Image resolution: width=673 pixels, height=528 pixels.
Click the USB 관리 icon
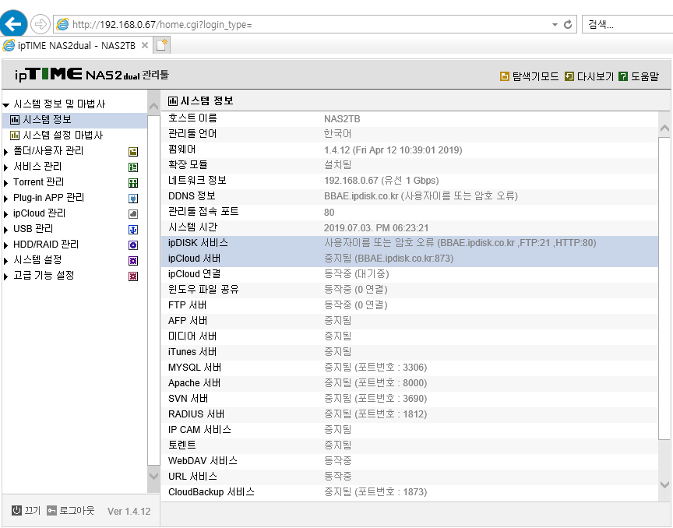point(133,230)
